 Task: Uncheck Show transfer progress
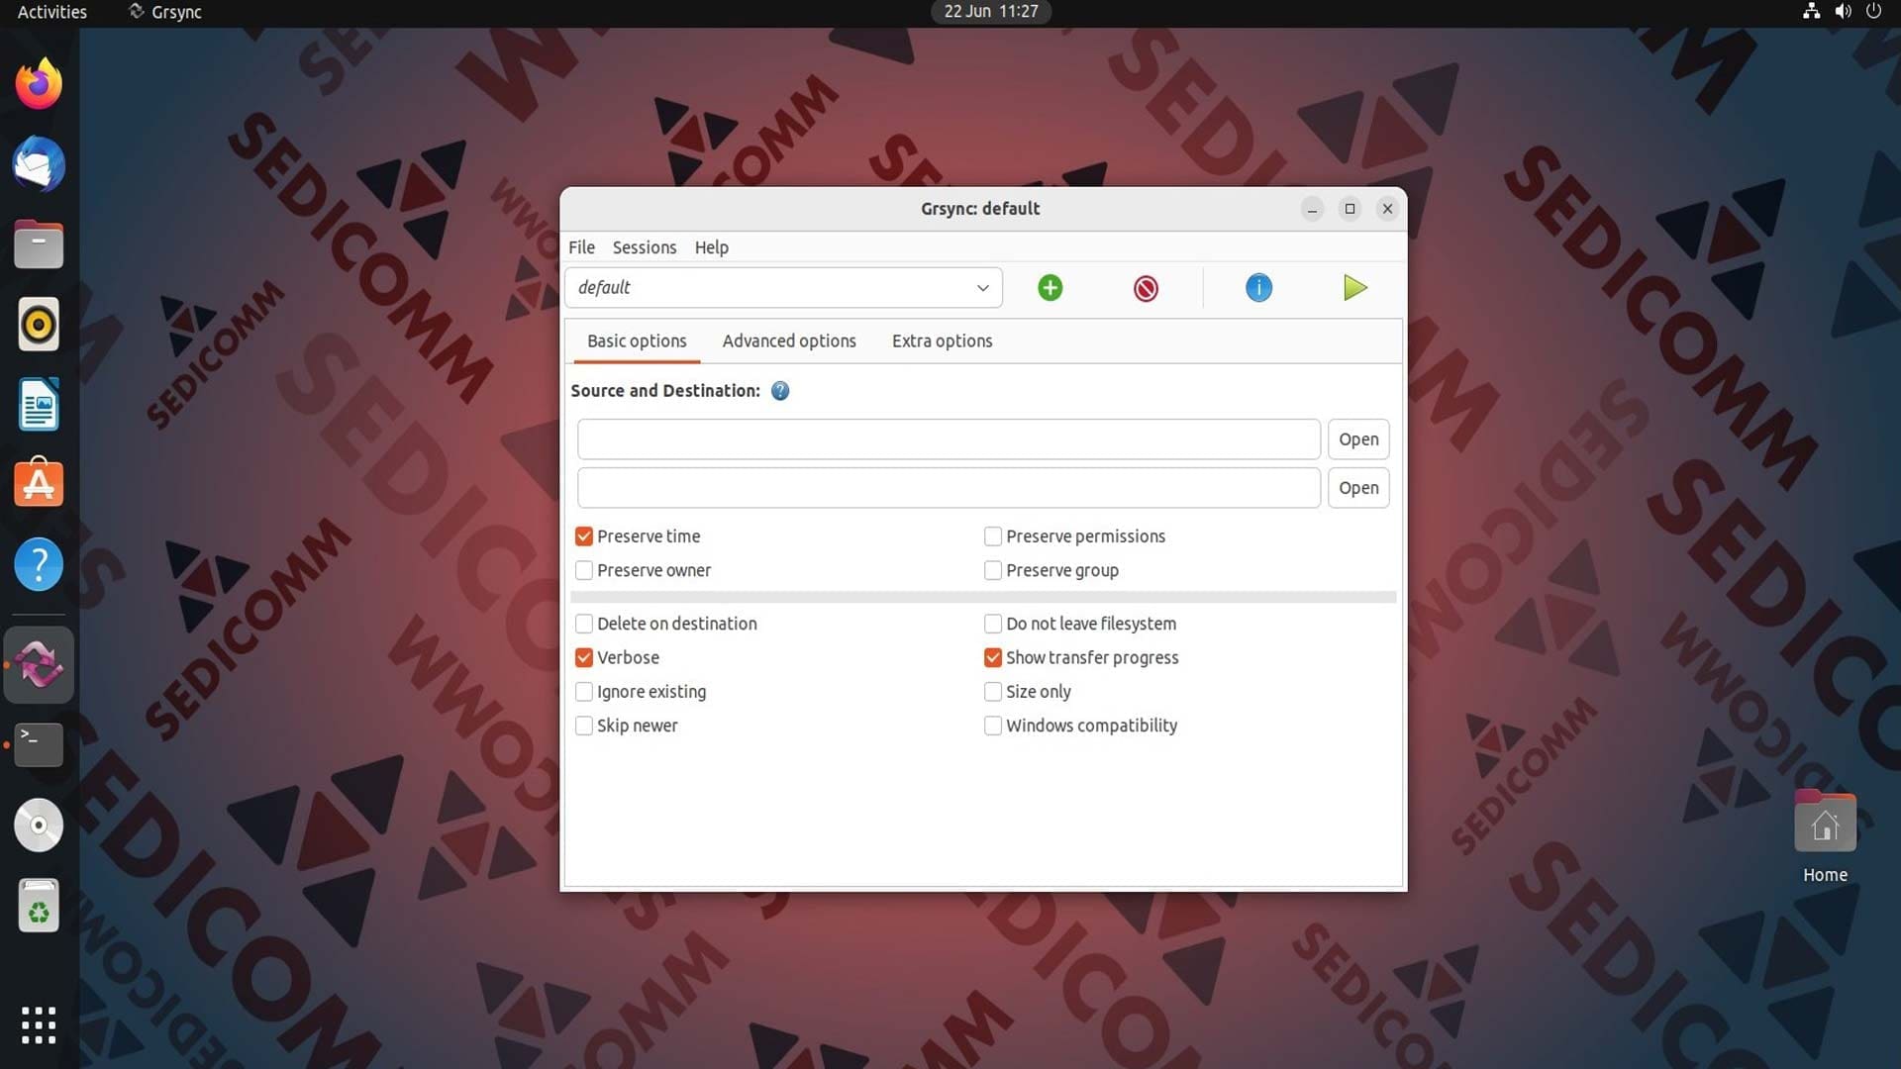point(993,658)
